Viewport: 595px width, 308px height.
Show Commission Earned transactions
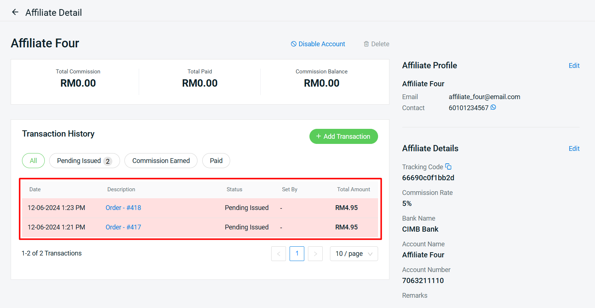[161, 161]
